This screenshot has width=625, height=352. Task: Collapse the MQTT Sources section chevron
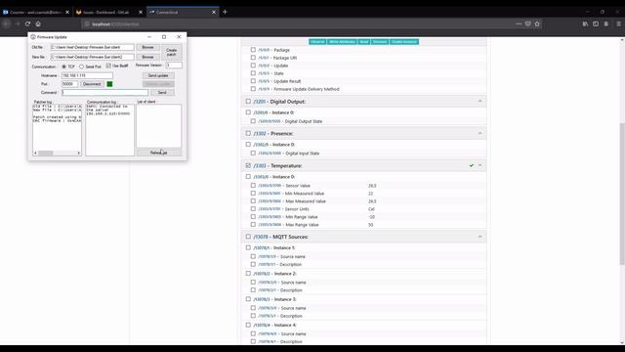click(x=479, y=237)
